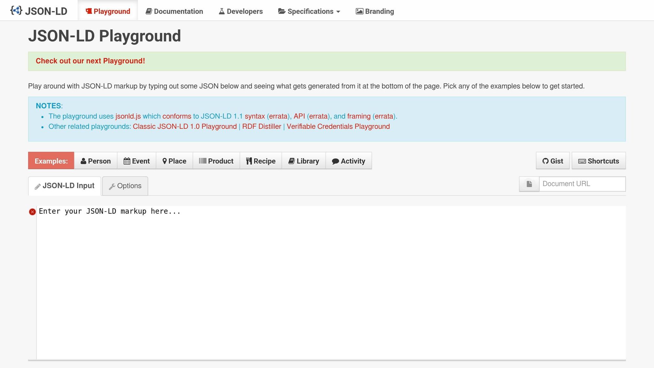
Task: Click the document file icon button
Action: [x=529, y=184]
